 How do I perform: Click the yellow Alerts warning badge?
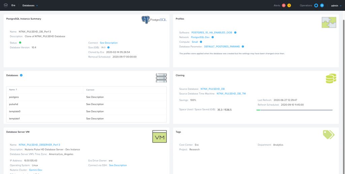(289, 5)
